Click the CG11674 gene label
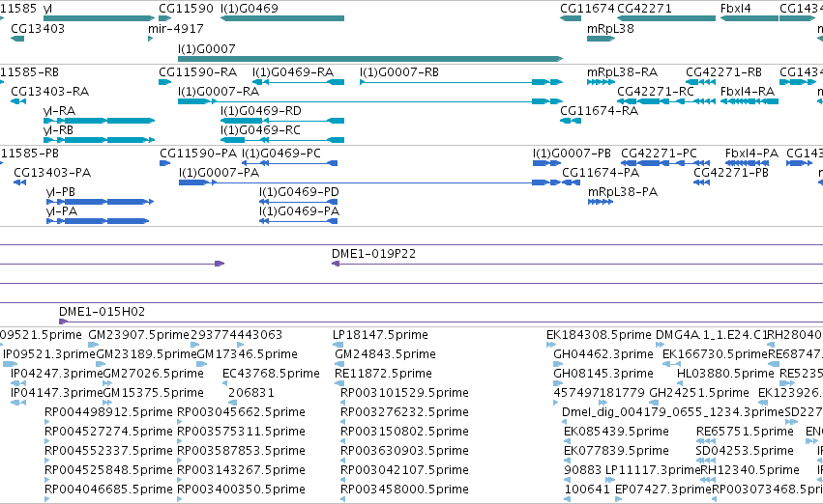The height and width of the screenshot is (504, 823). pos(587,9)
